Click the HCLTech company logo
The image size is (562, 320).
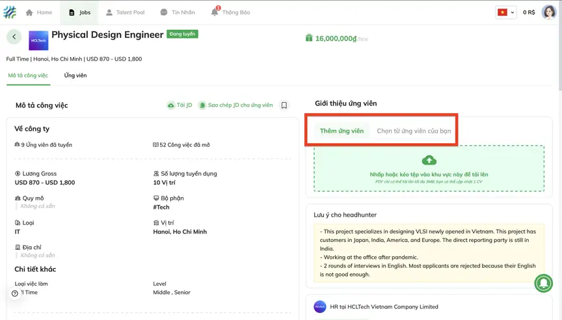coord(39,40)
